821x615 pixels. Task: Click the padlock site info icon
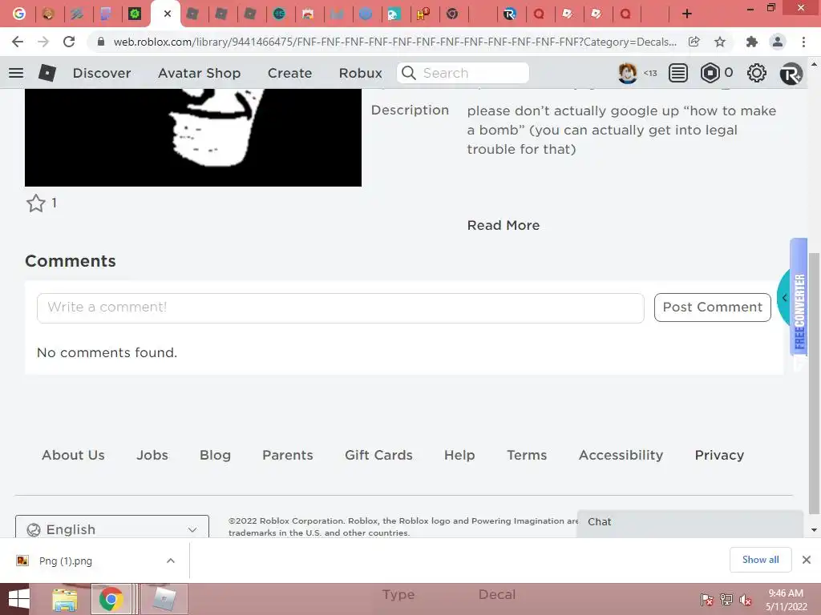101,42
